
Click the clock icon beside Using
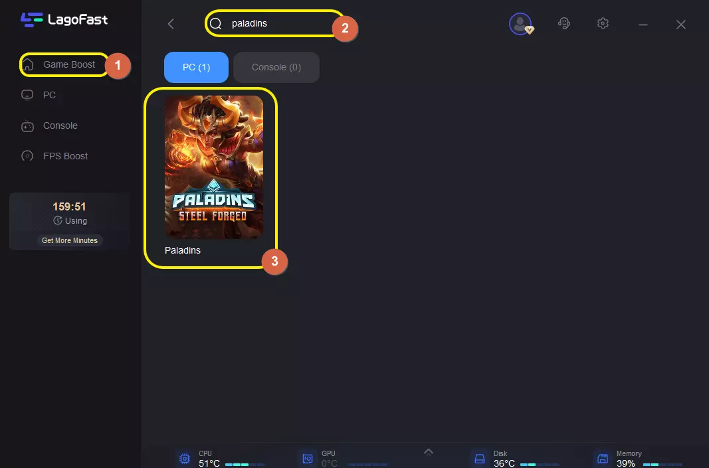coord(57,220)
